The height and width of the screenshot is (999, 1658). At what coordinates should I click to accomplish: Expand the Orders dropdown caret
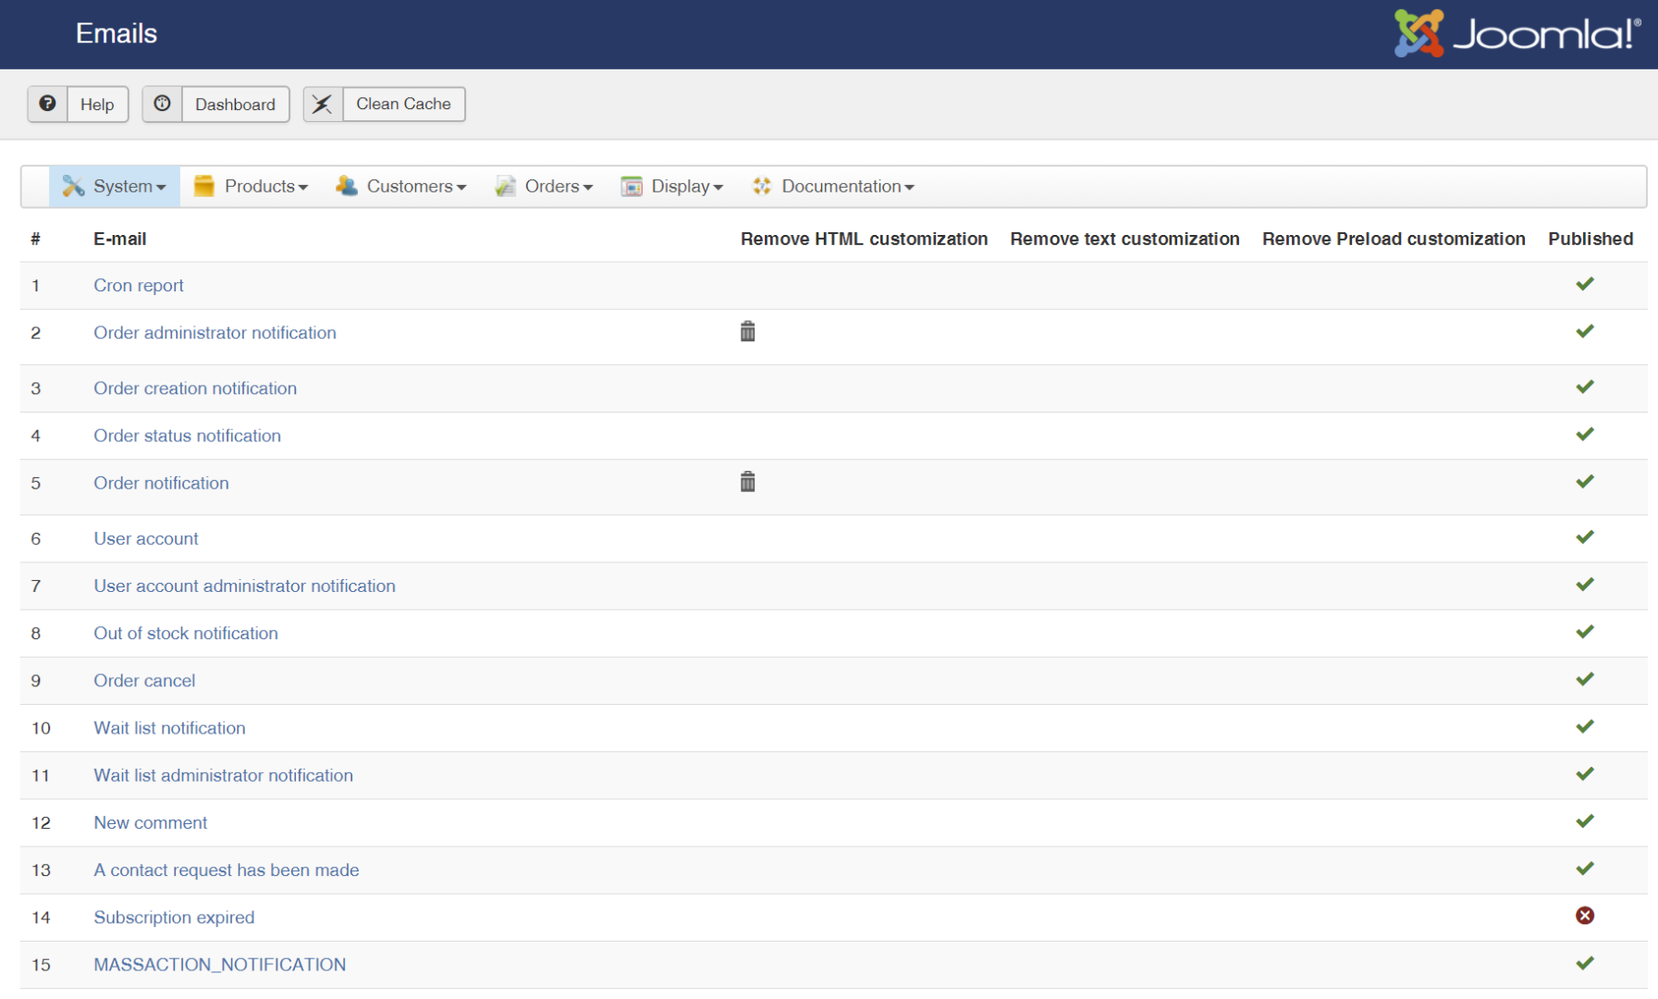(587, 188)
